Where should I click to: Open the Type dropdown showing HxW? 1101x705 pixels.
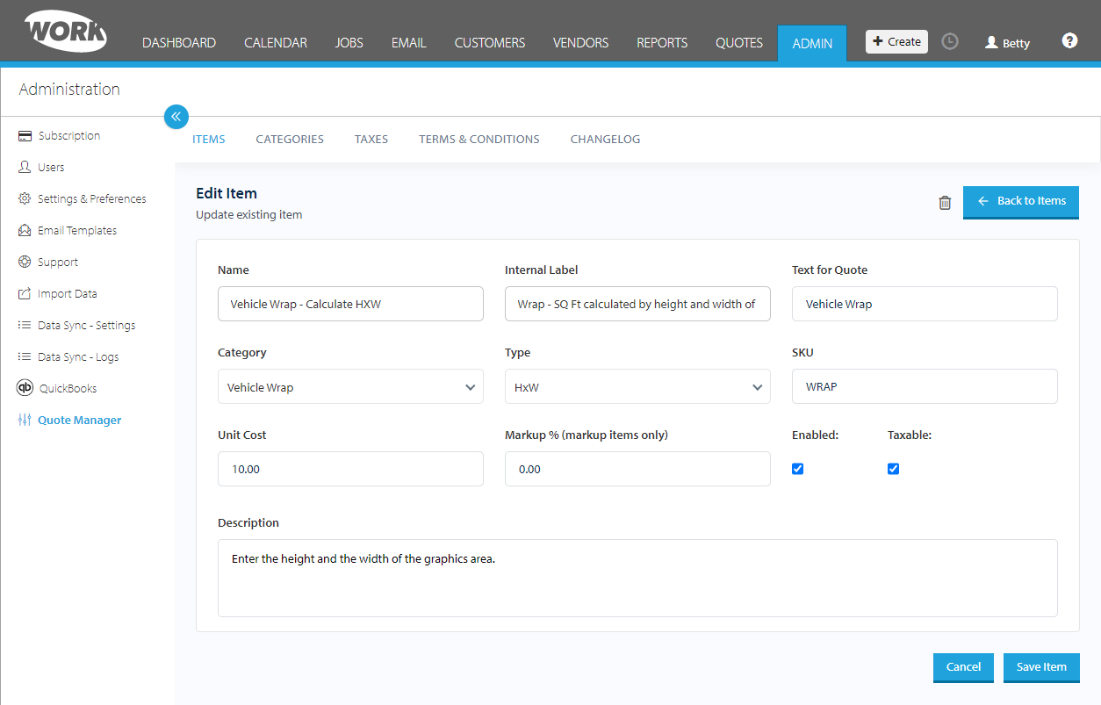tap(637, 386)
